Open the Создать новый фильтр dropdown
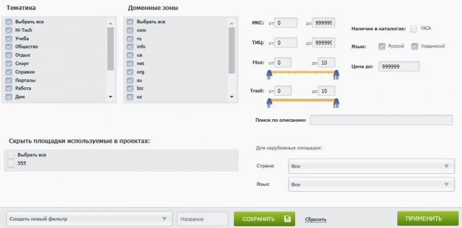The height and width of the screenshot is (228, 462). pyautogui.click(x=89, y=219)
